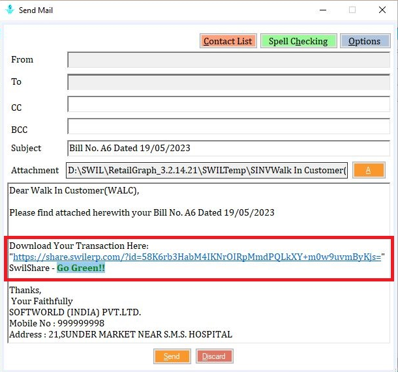The width and height of the screenshot is (398, 372).
Task: Click the 'Dear Walk In Customer(WALC),' line
Action: pyautogui.click(x=74, y=191)
